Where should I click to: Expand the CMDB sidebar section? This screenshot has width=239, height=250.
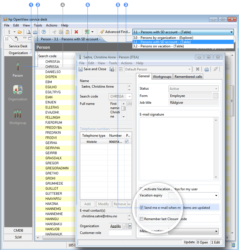pyautogui.click(x=18, y=231)
